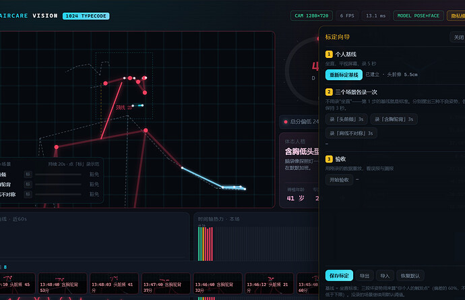Click the VISION logo text
465x300 pixels.
click(x=45, y=16)
